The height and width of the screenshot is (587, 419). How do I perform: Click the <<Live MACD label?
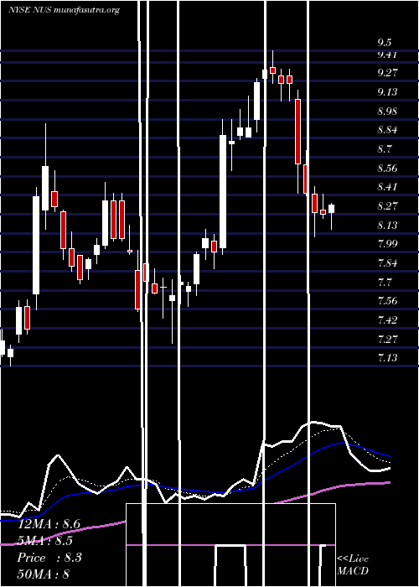(x=353, y=564)
